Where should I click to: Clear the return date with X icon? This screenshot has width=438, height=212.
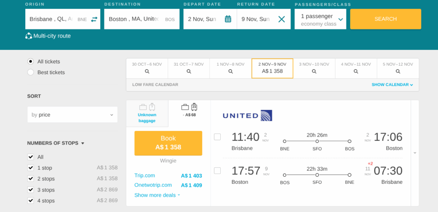tap(281, 19)
